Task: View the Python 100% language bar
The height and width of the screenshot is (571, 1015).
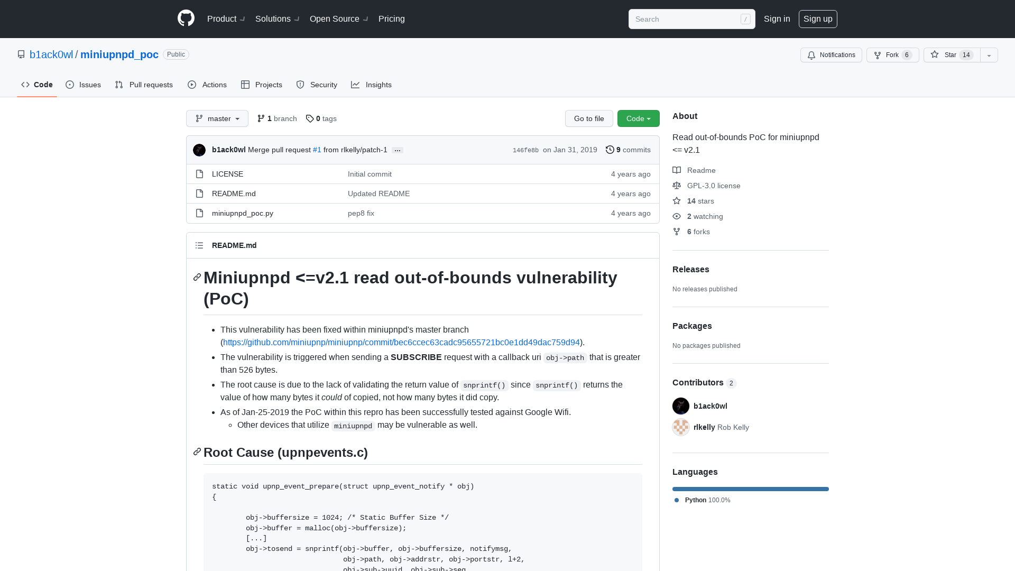Action: [750, 489]
